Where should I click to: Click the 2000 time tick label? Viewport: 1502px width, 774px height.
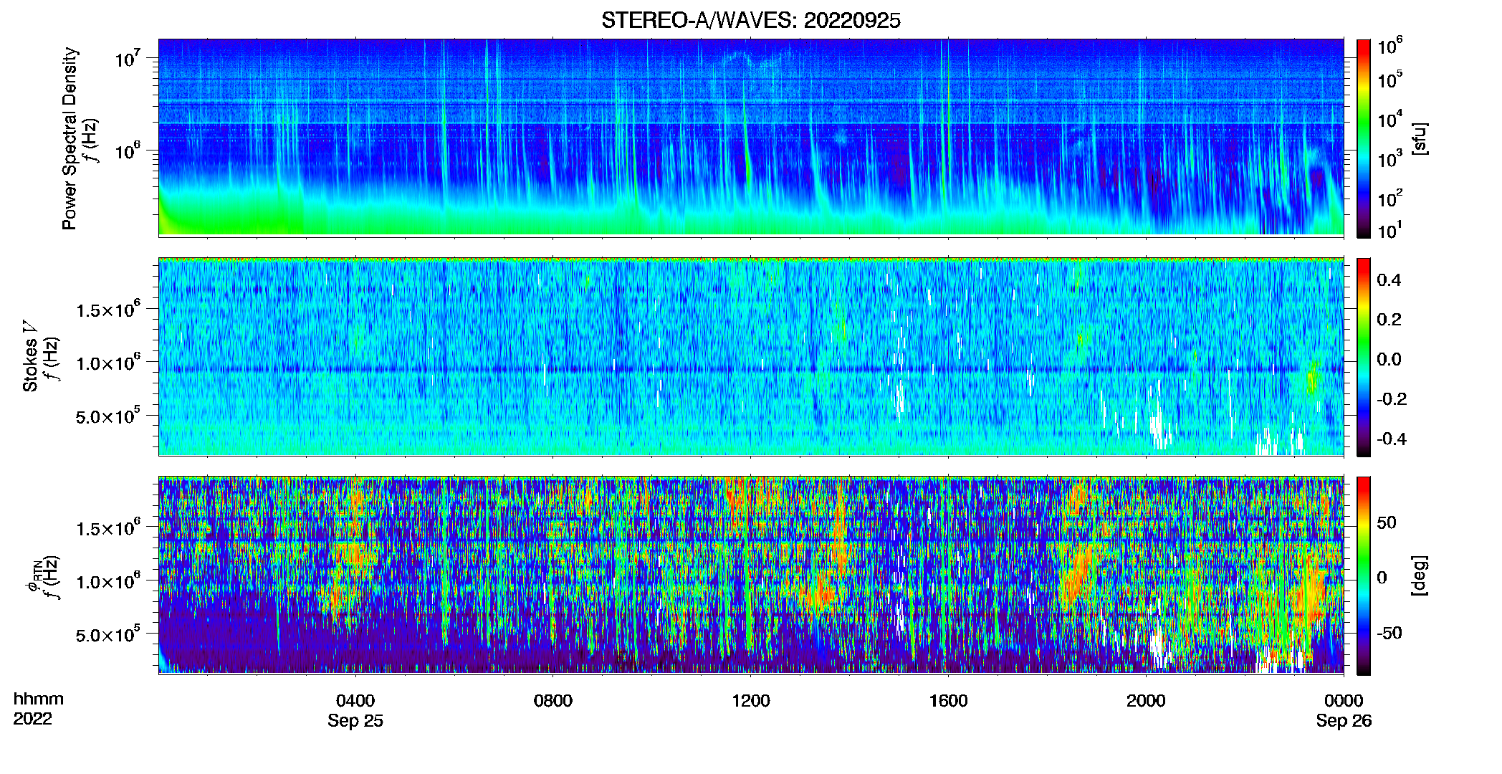tap(1146, 701)
